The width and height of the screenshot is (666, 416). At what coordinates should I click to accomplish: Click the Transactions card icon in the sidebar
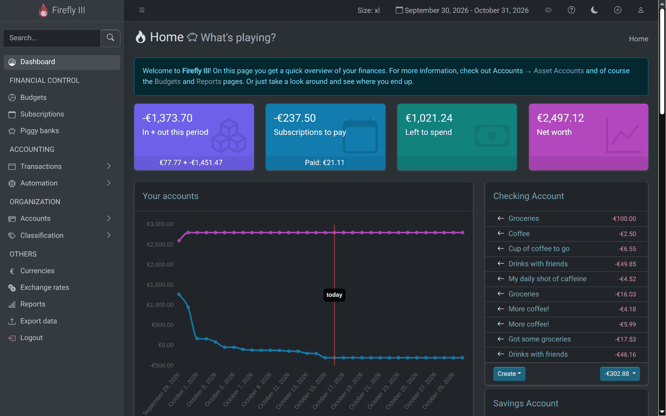12,166
